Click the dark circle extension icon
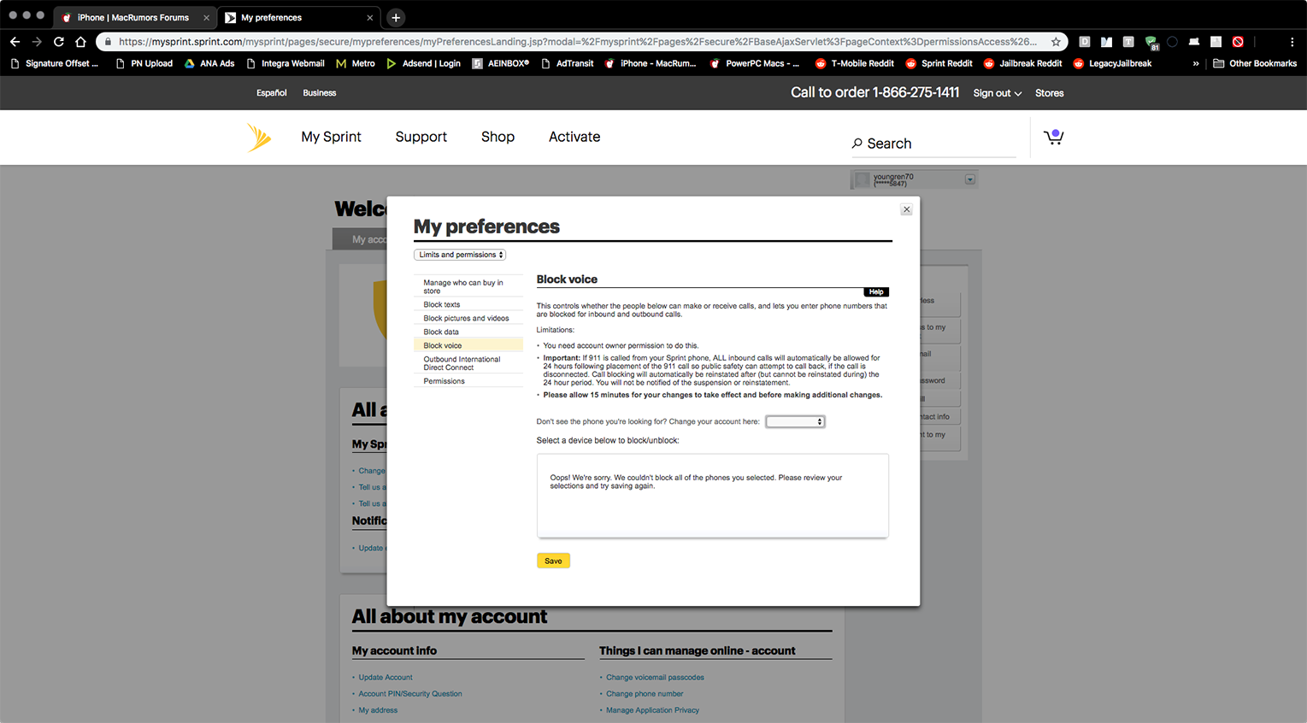The height and width of the screenshot is (723, 1307). 1172,41
